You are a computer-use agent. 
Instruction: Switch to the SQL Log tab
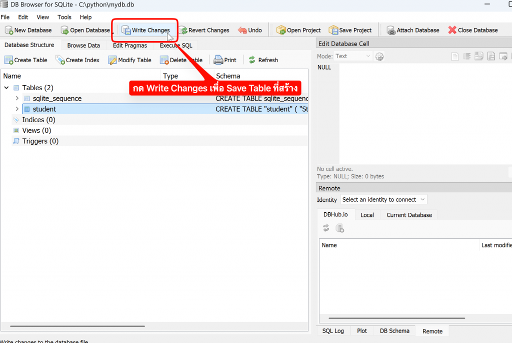333,331
